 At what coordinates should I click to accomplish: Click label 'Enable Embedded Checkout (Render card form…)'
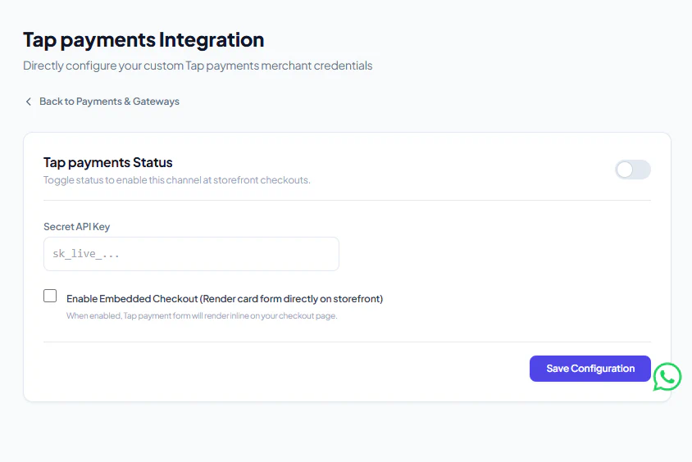coord(225,298)
